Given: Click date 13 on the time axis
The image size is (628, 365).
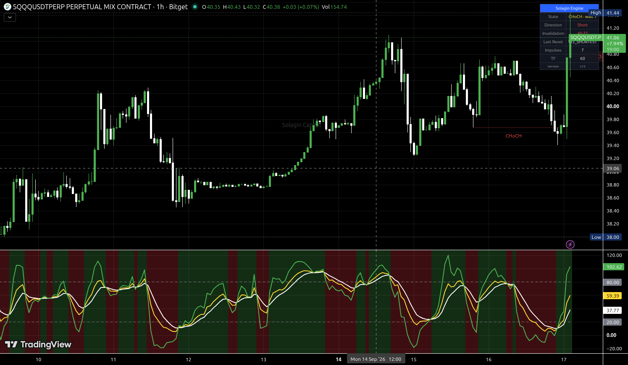Looking at the screenshot, I should click(263, 360).
